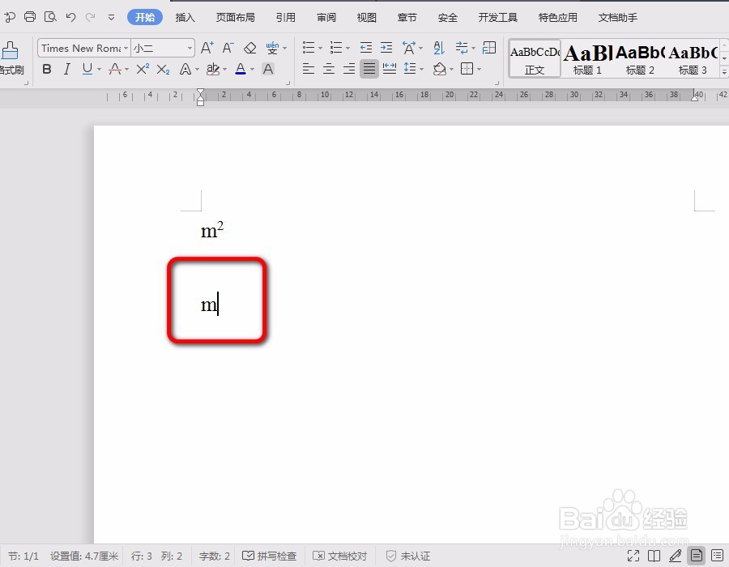The height and width of the screenshot is (567, 729).
Task: Open the phonetic guide wén icon
Action: (272, 48)
